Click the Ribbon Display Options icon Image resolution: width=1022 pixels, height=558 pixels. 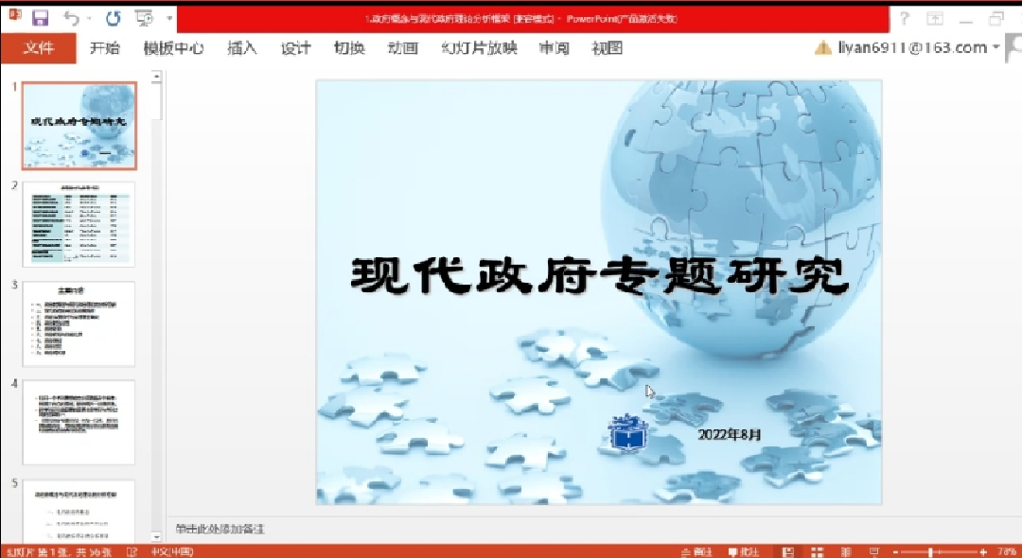point(935,19)
